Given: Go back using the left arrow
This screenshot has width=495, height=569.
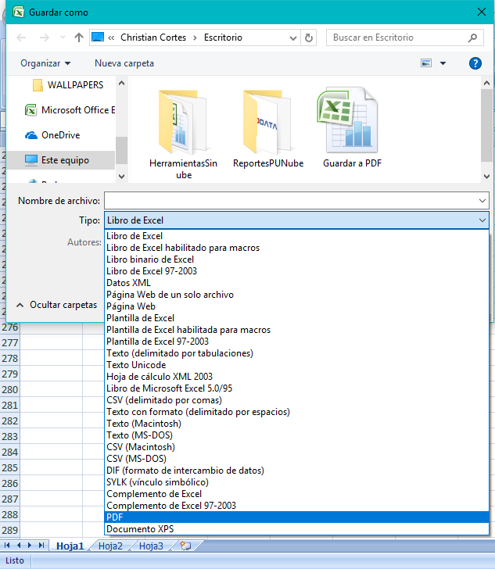Looking at the screenshot, I should (x=21, y=38).
